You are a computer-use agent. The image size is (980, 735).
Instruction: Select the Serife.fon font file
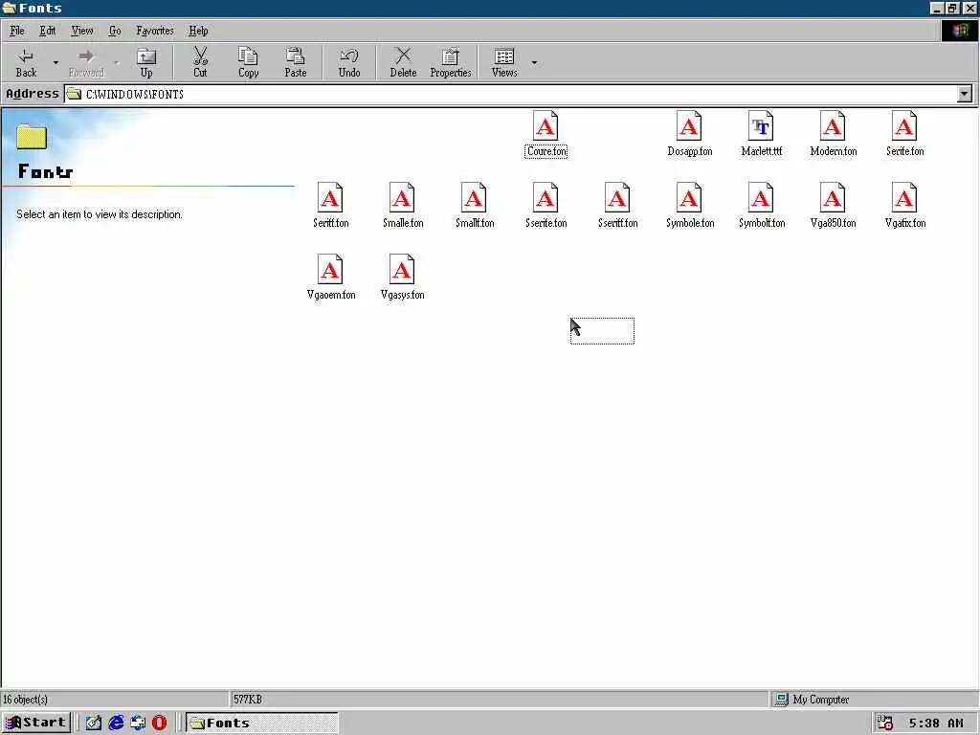pos(905,134)
